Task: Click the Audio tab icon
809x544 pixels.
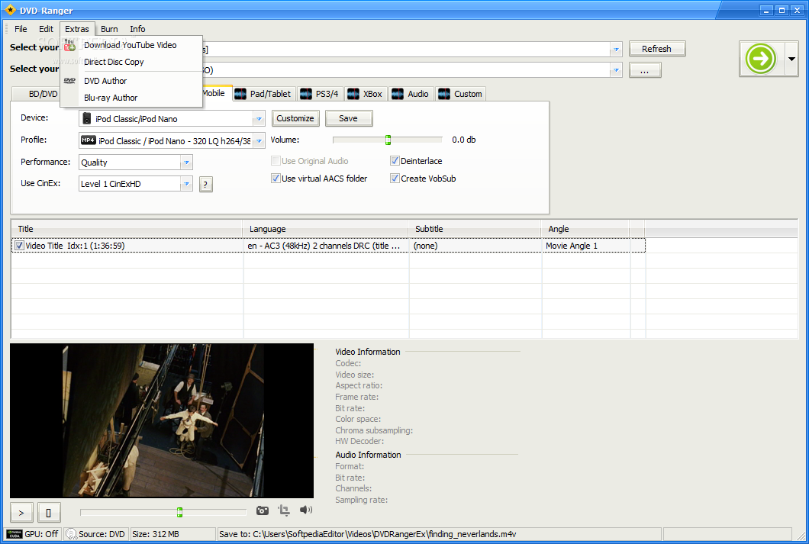Action: (398, 94)
